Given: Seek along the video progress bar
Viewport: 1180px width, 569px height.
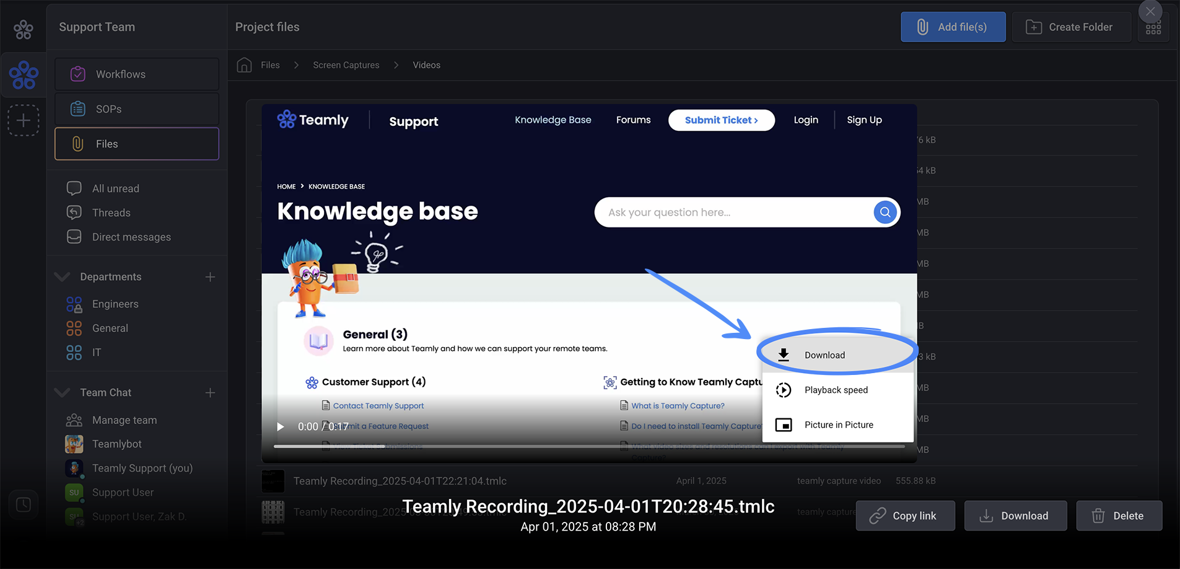Looking at the screenshot, I should click(589, 446).
